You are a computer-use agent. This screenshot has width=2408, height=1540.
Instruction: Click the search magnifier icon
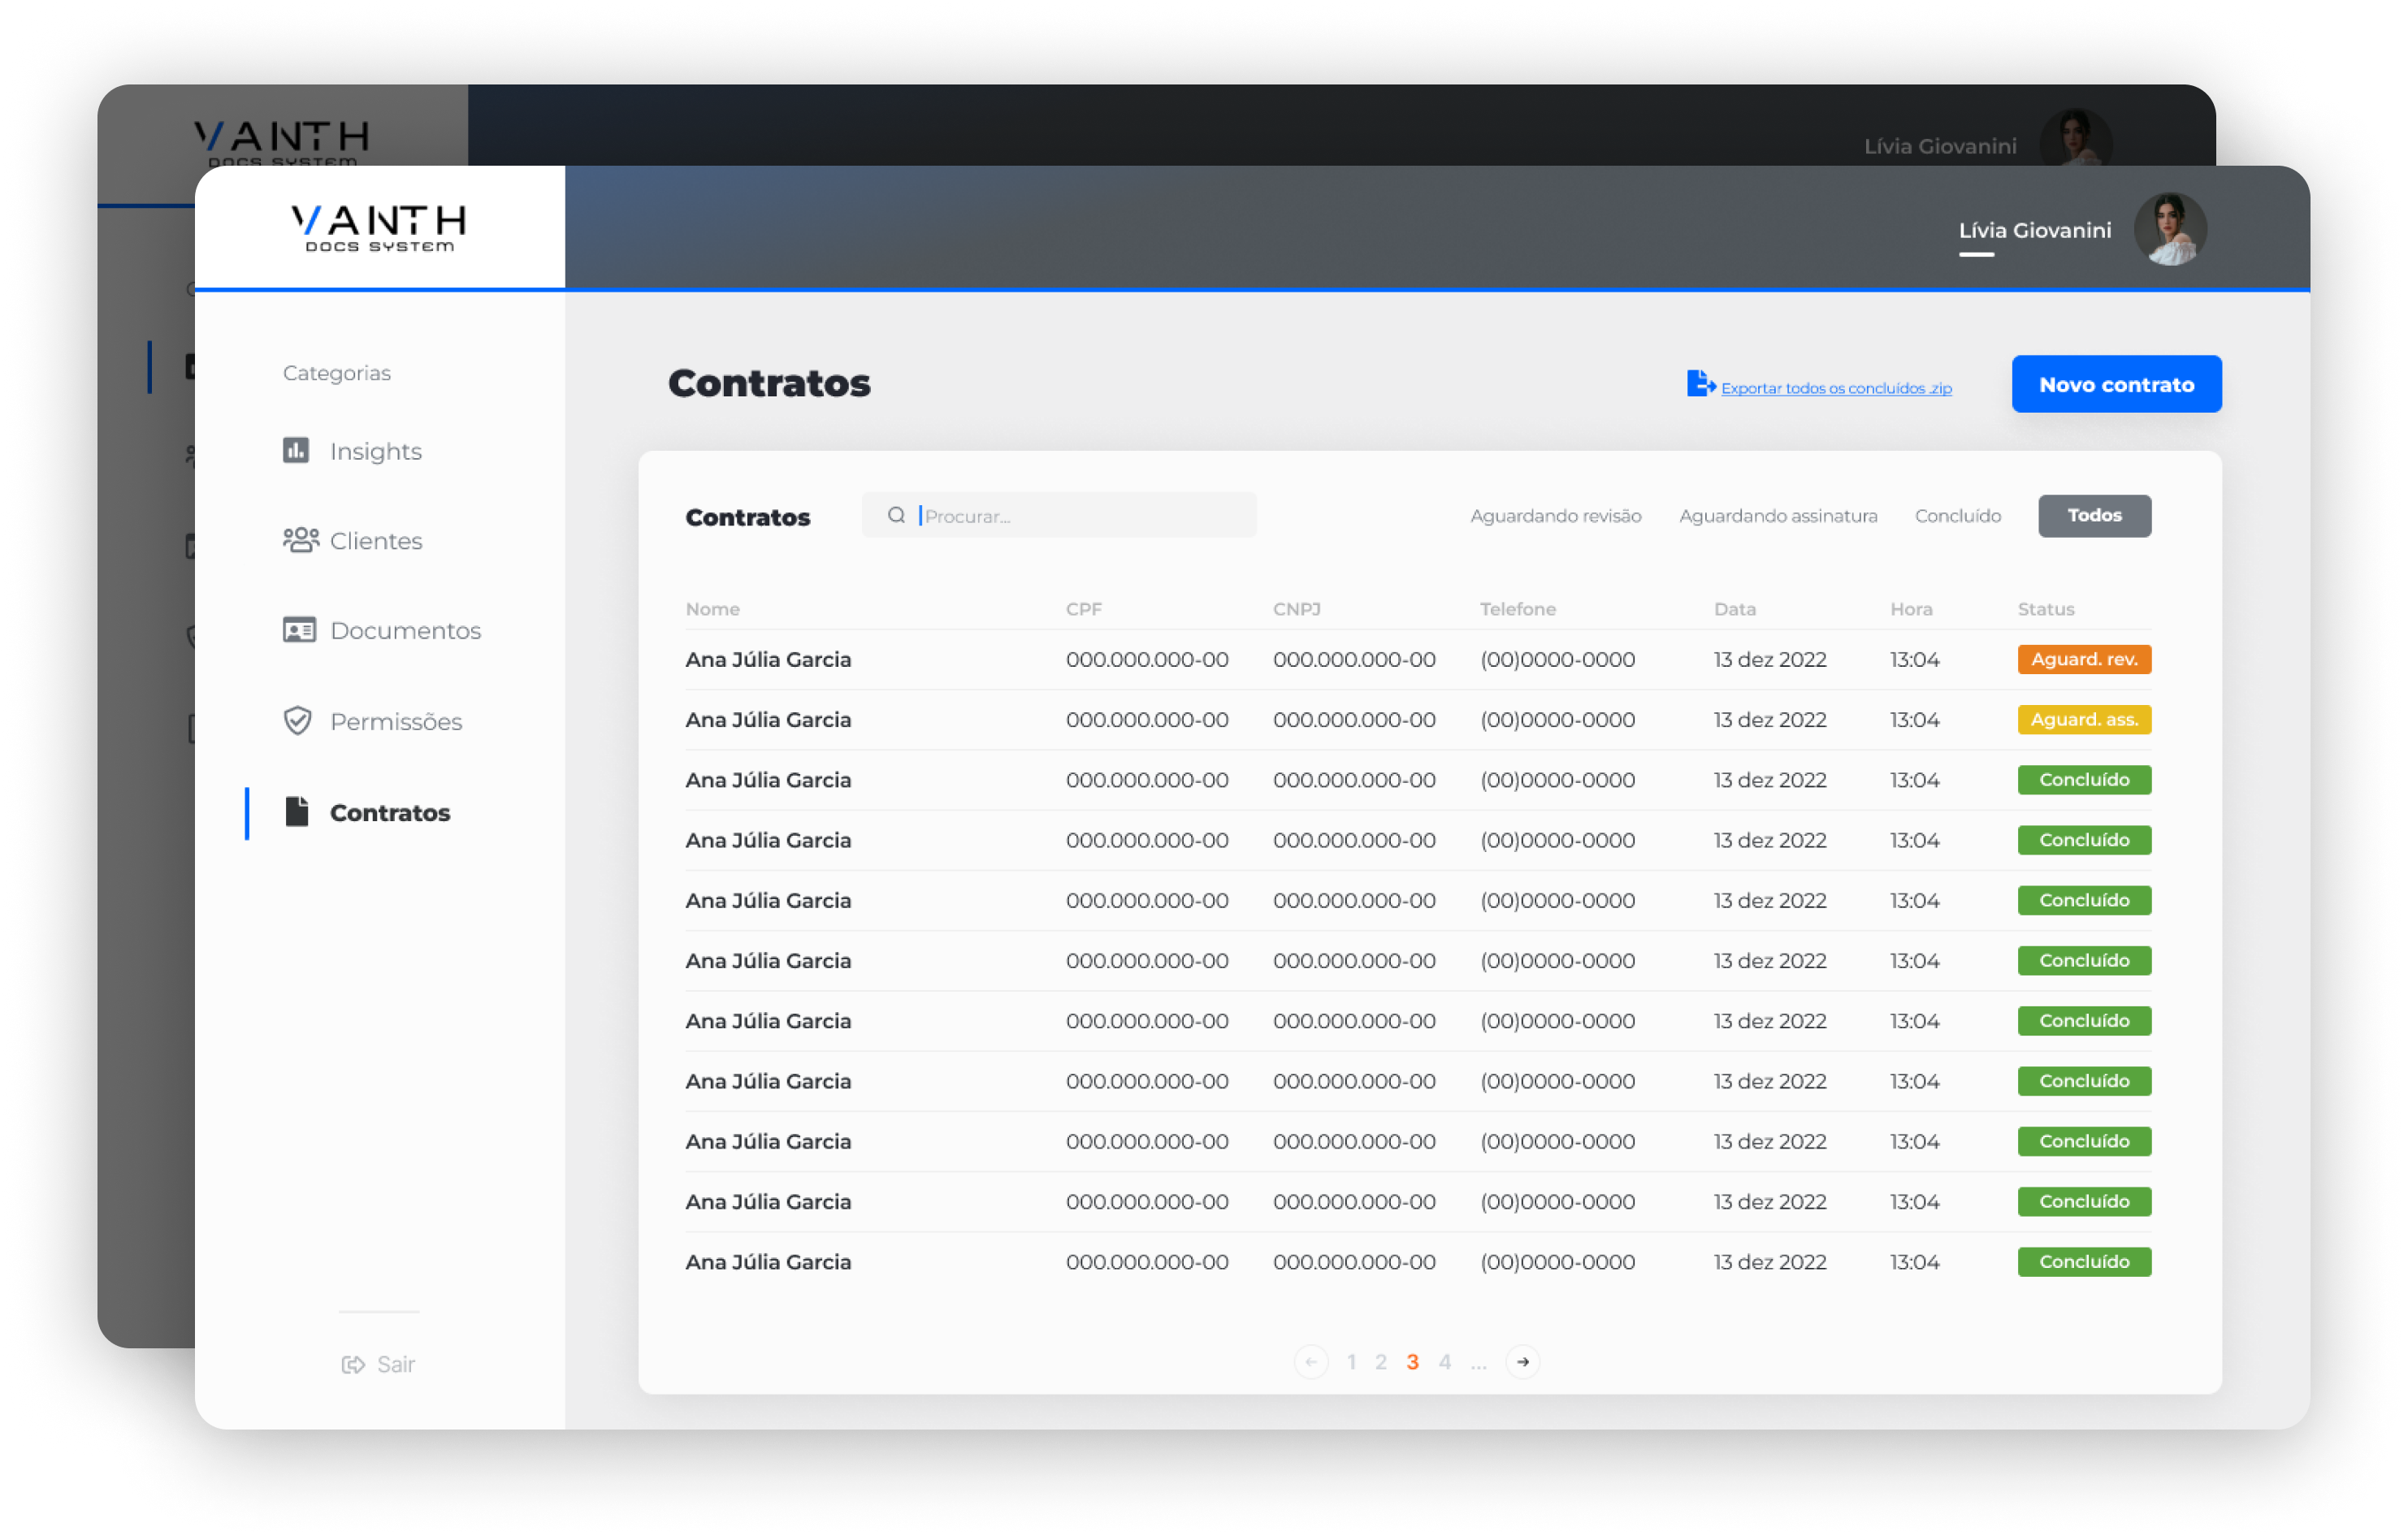click(x=897, y=515)
